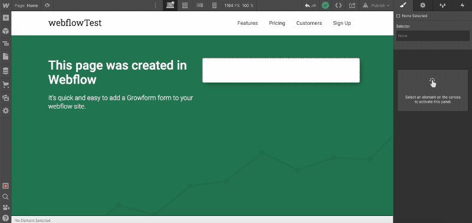Switch to the Element Settings tab
This screenshot has height=223, width=472.
422,5
